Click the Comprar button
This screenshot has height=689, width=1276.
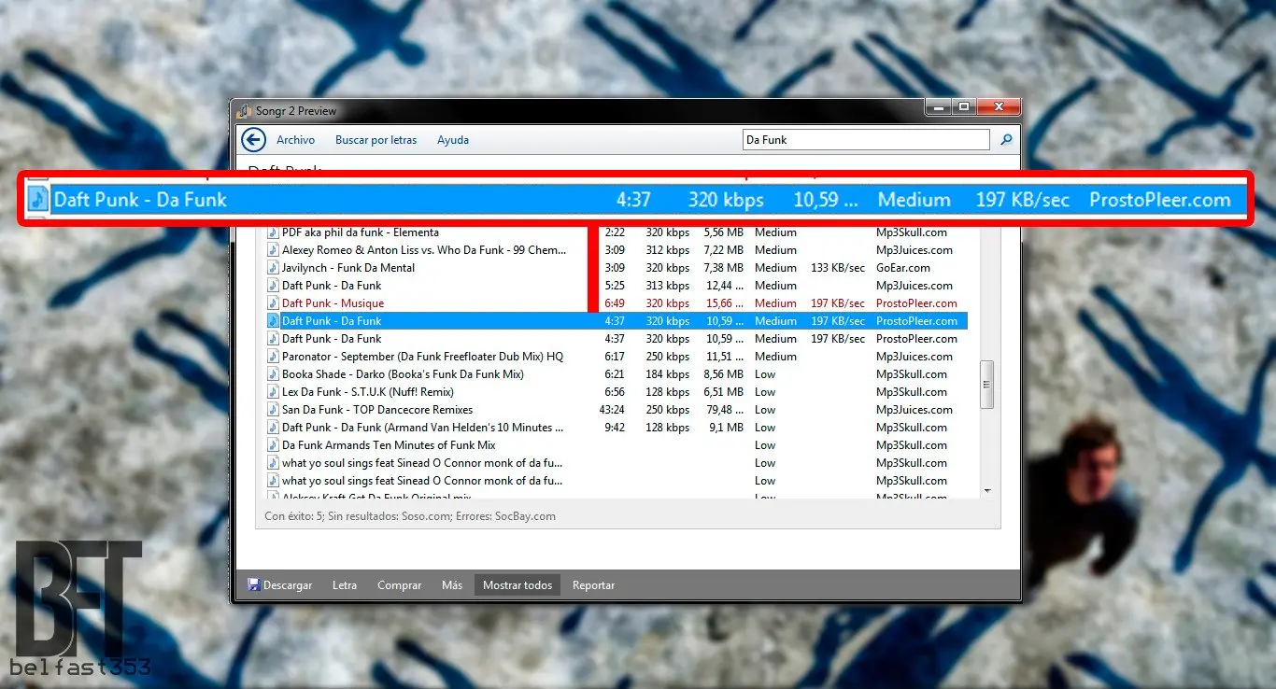tap(400, 585)
